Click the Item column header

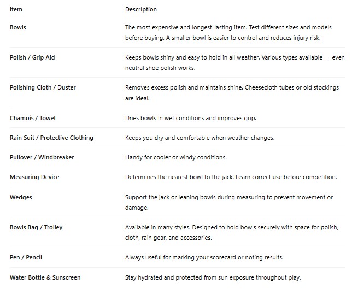16,9
